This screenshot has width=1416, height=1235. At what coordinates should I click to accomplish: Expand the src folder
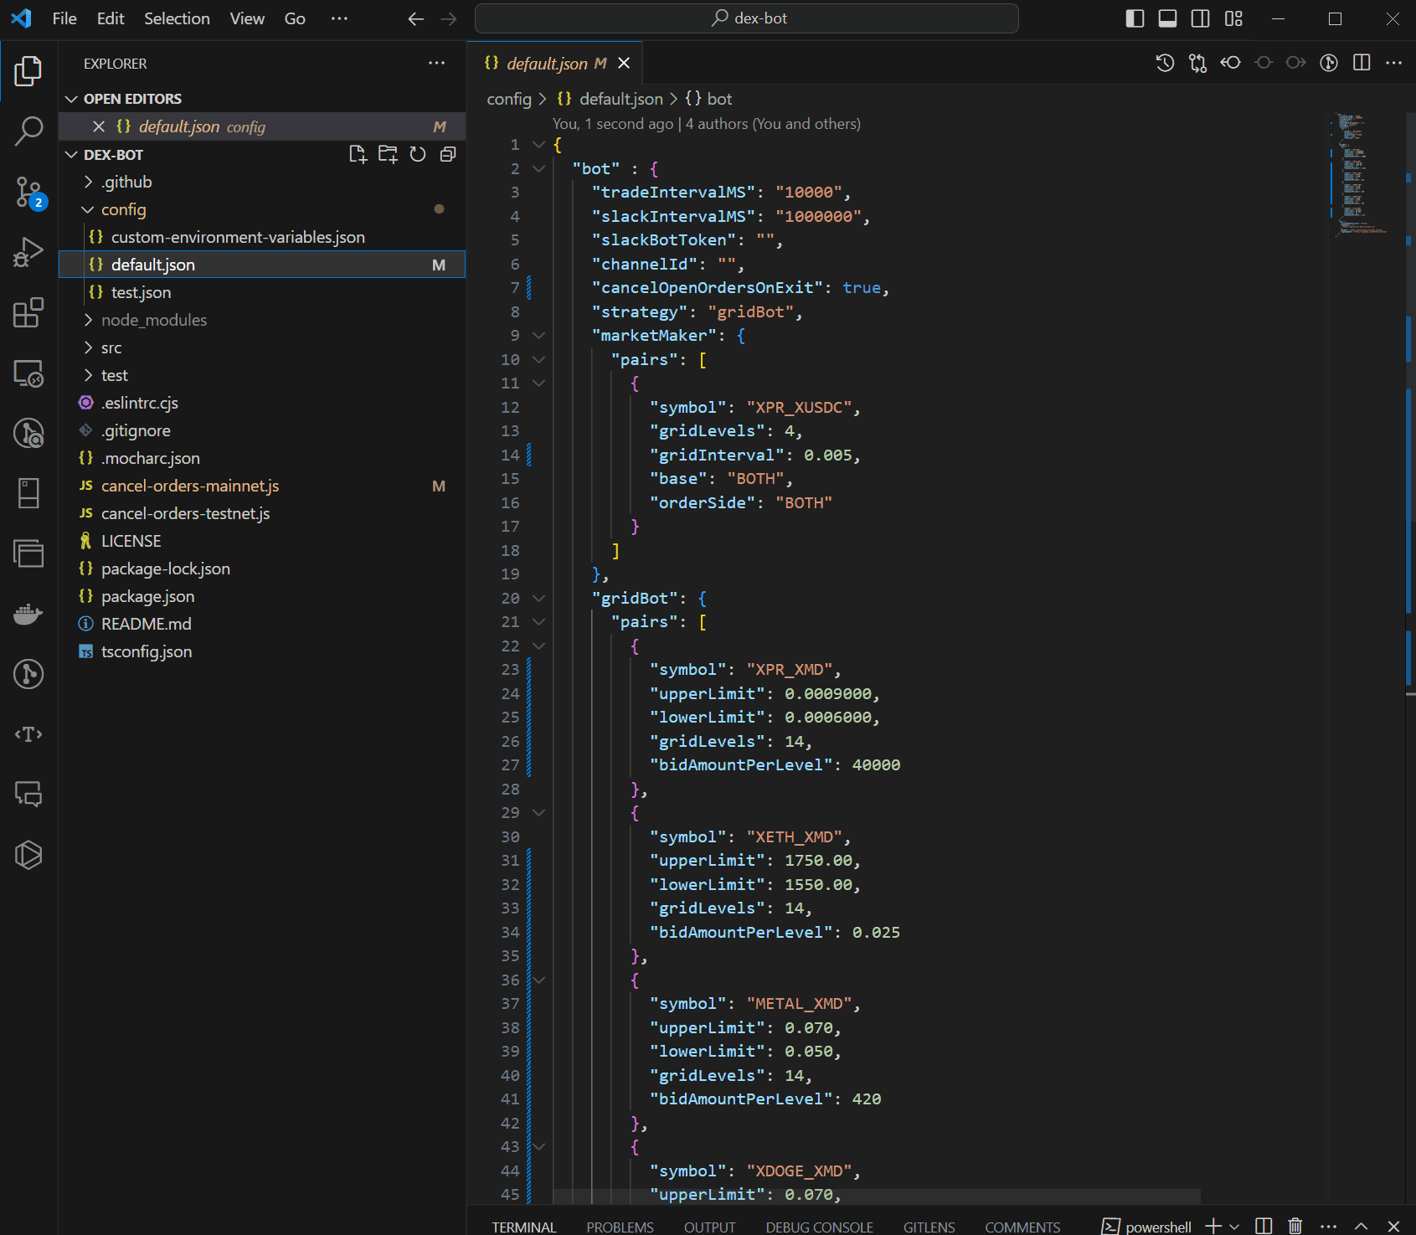111,347
